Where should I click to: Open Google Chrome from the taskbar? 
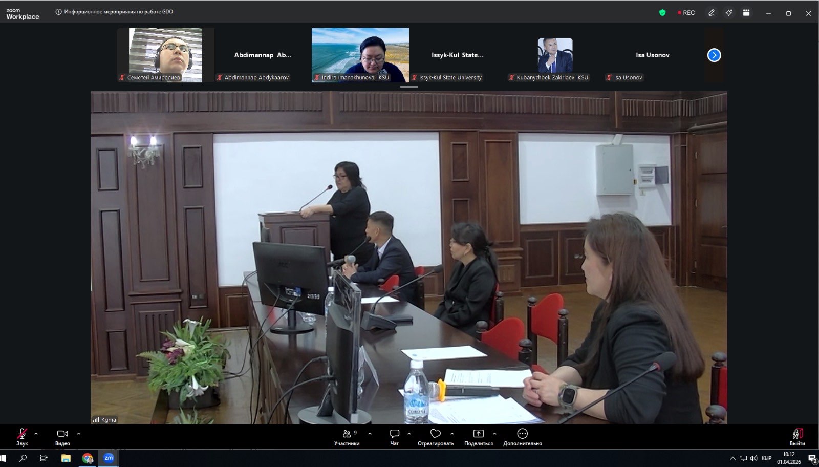point(88,458)
